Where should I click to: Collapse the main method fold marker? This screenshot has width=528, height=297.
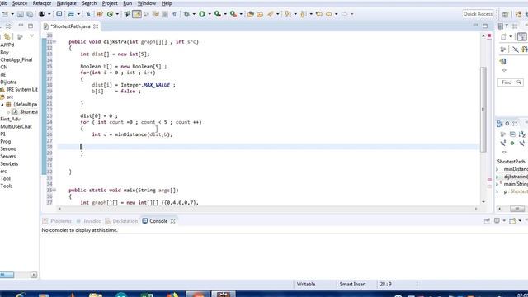(54, 191)
